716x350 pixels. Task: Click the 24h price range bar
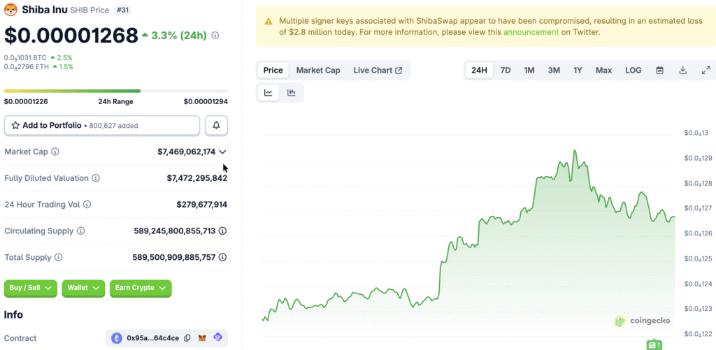(115, 91)
